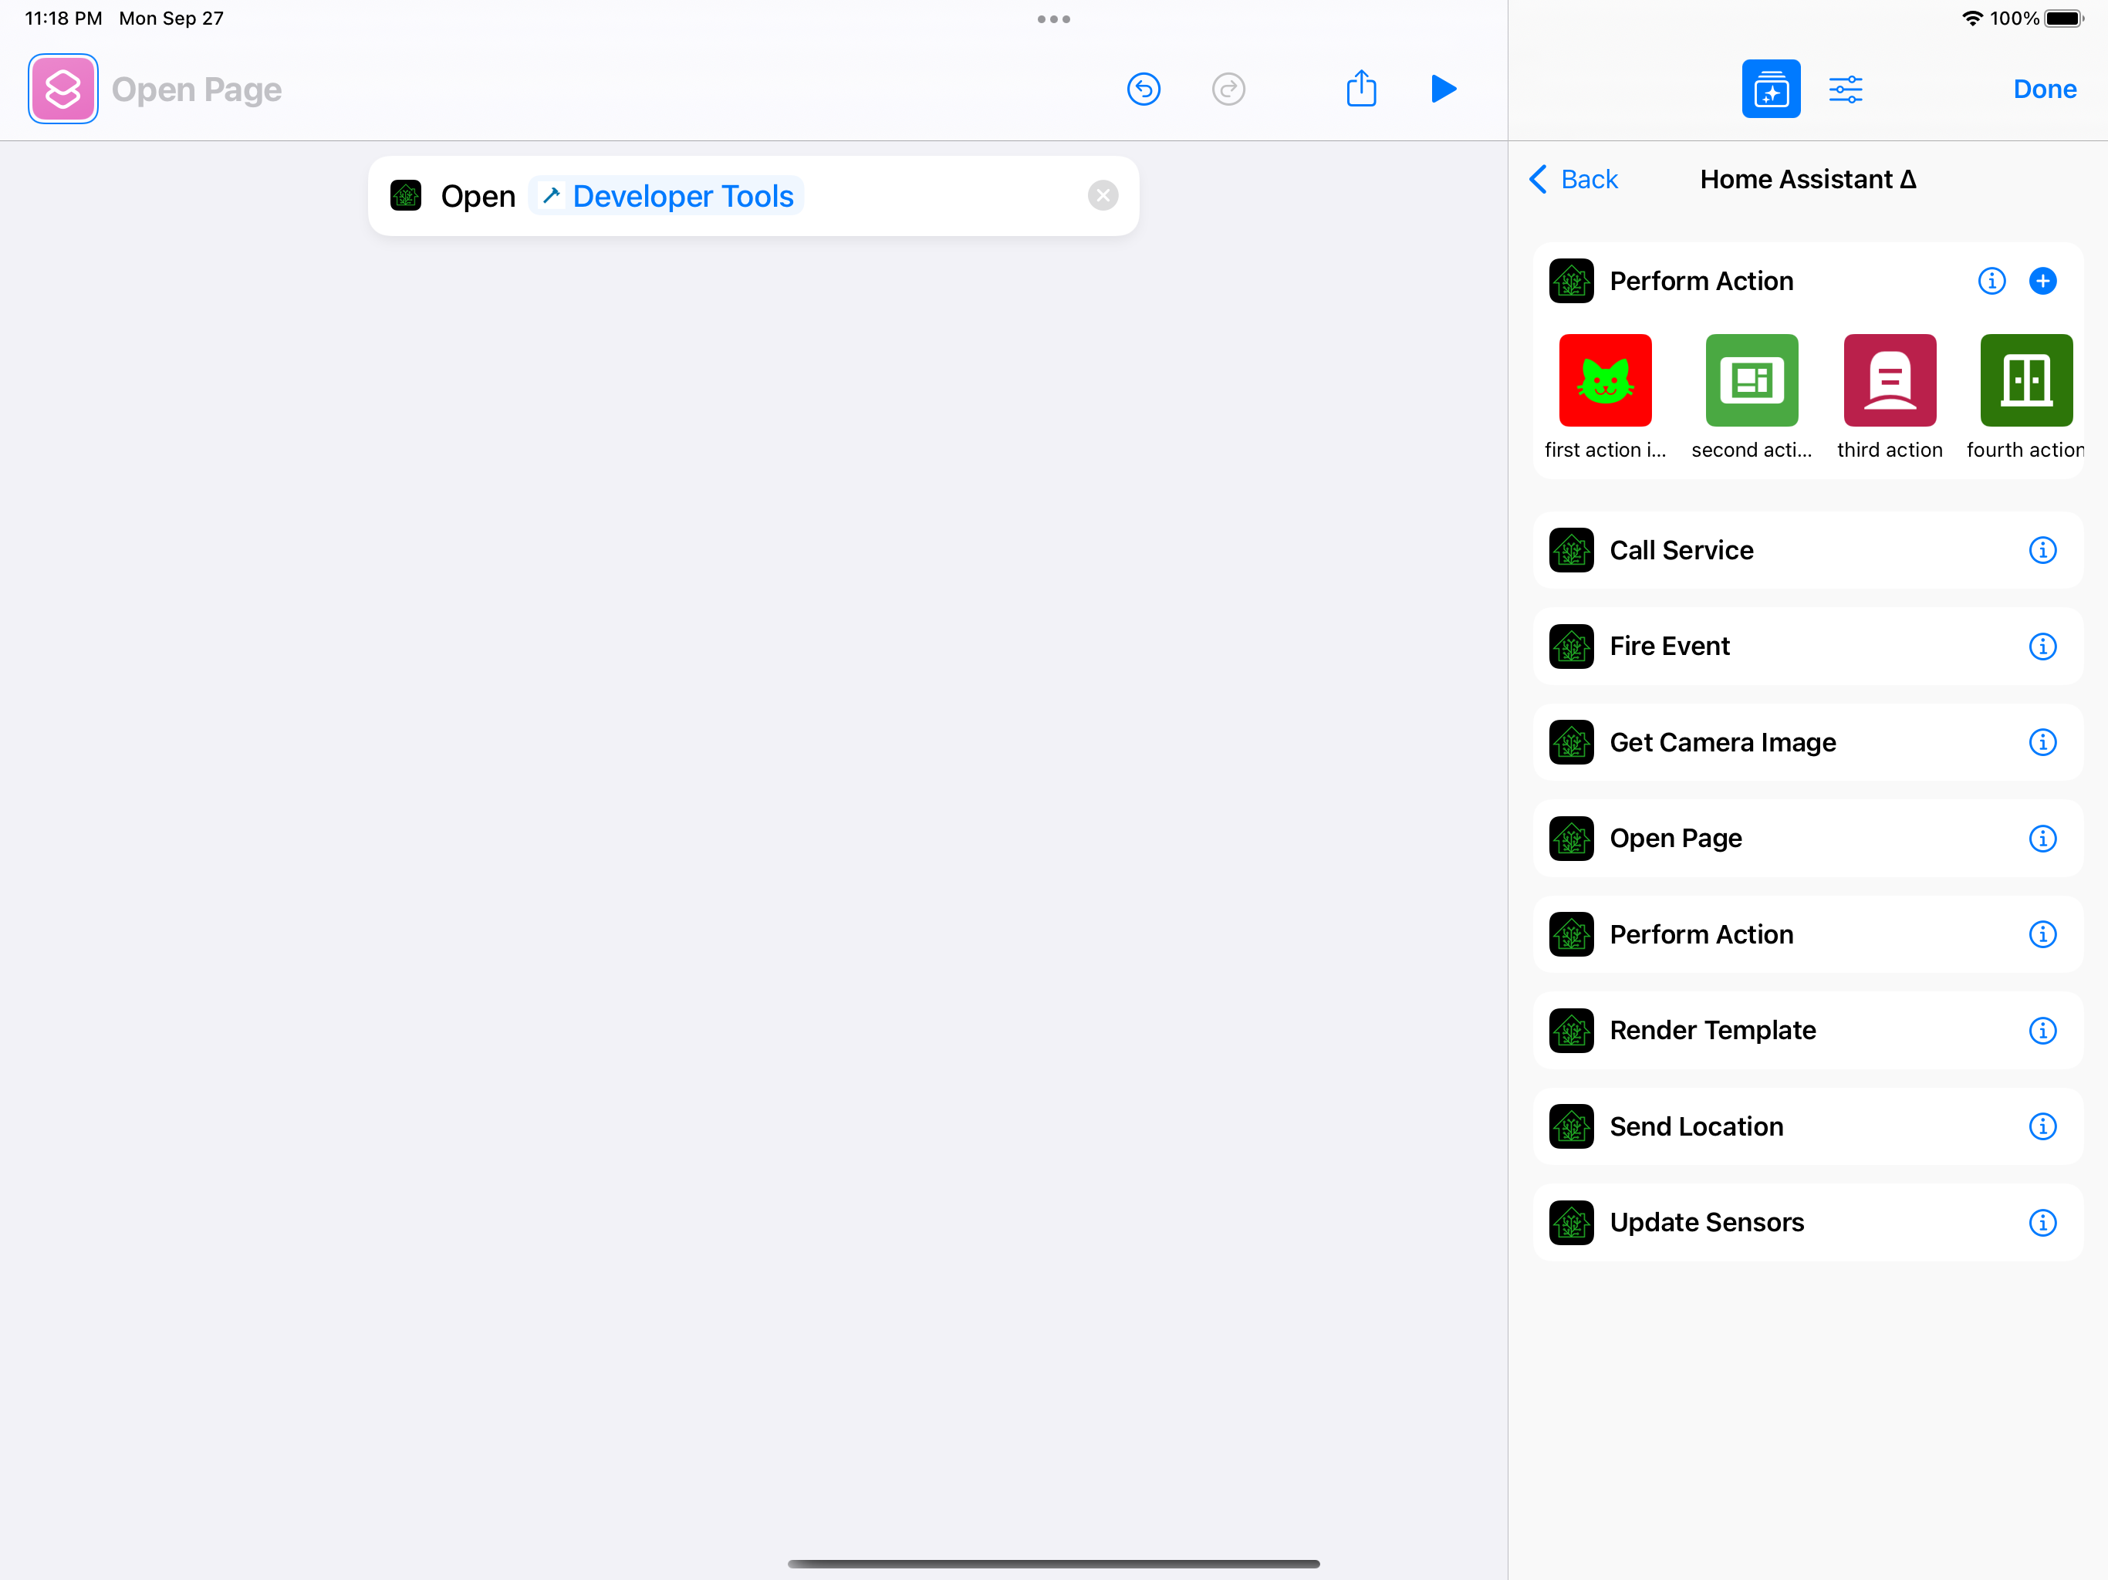Tap Done to finish editing
Image resolution: width=2108 pixels, height=1580 pixels.
[x=2043, y=89]
